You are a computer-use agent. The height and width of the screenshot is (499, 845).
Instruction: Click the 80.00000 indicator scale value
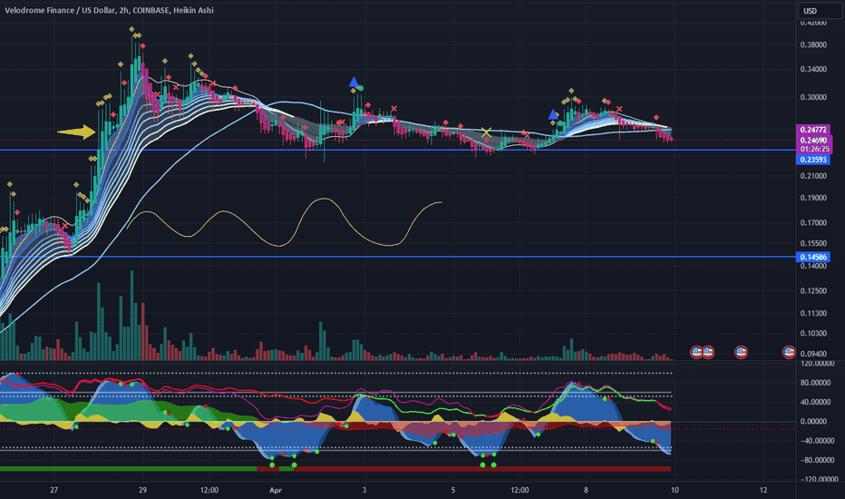817,383
